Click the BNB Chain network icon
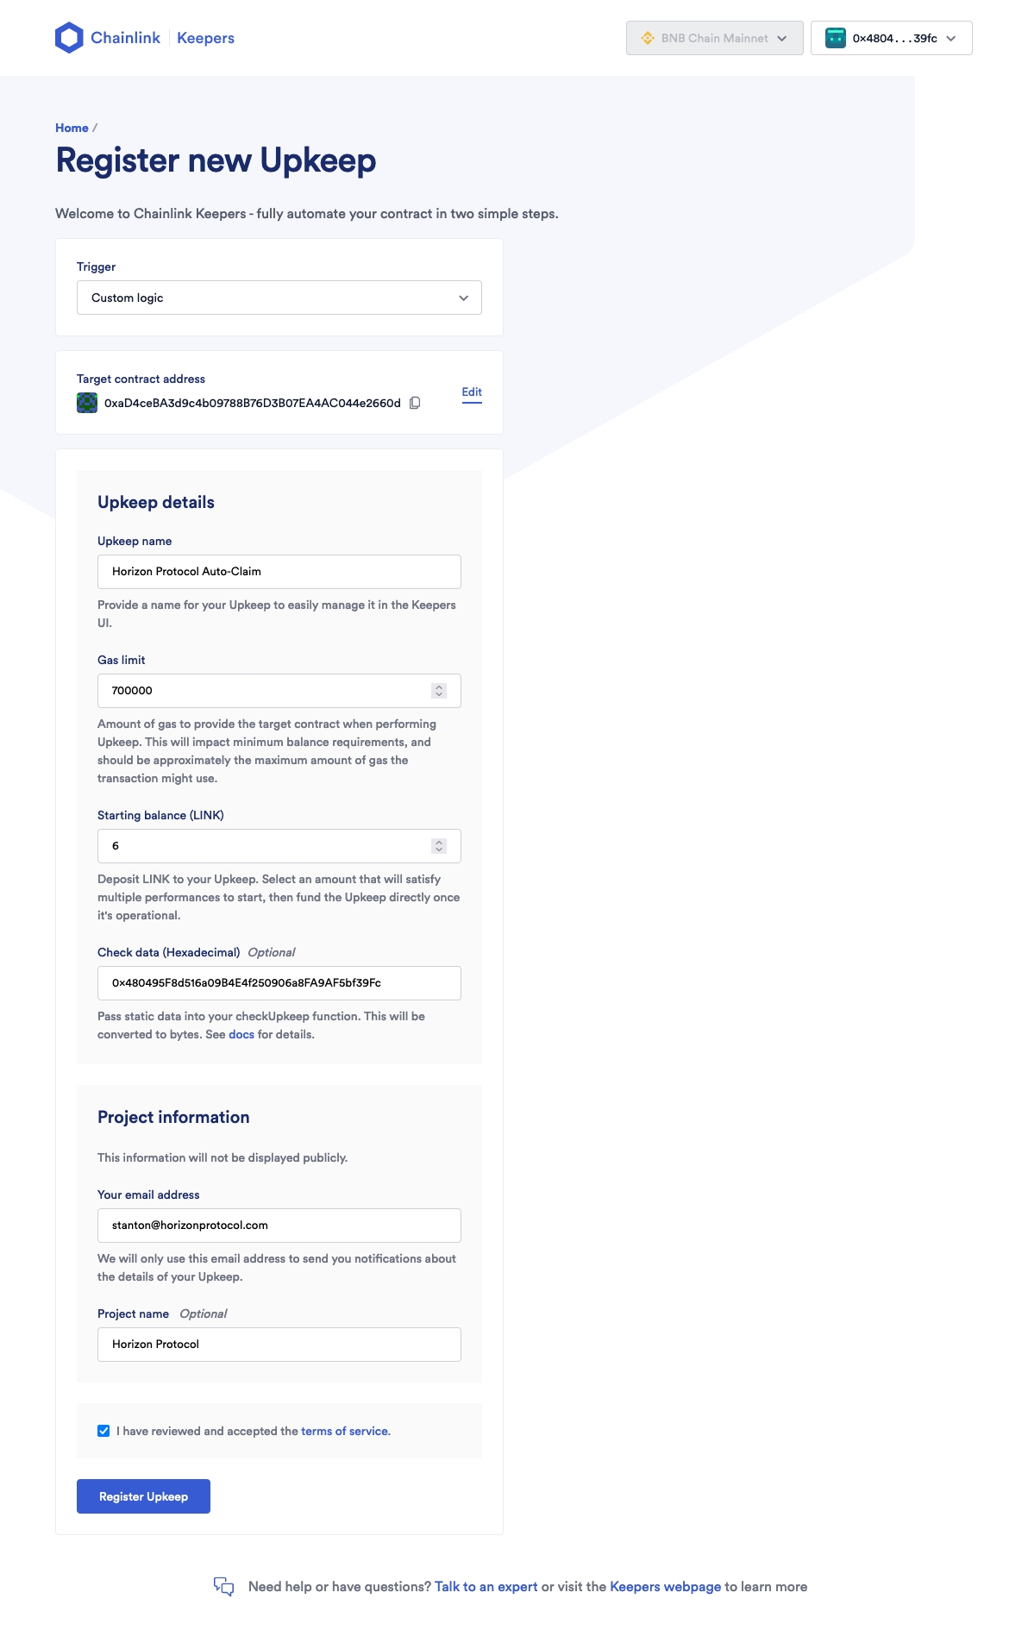 click(648, 38)
